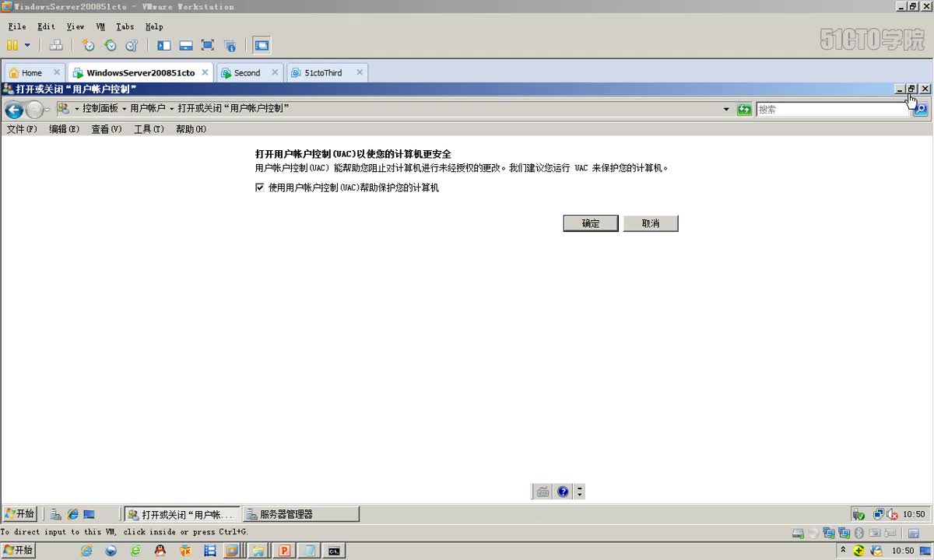Screen dimensions: 934x560
Task: Select the 打开或关闭“用户帐... taskbar button
Action: (x=182, y=514)
